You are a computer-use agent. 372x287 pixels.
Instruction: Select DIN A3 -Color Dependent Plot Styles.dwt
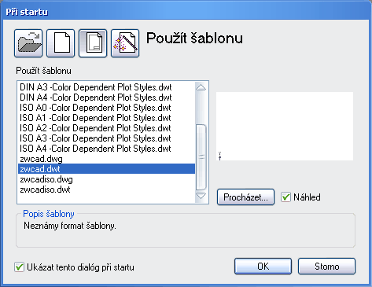pyautogui.click(x=96, y=87)
